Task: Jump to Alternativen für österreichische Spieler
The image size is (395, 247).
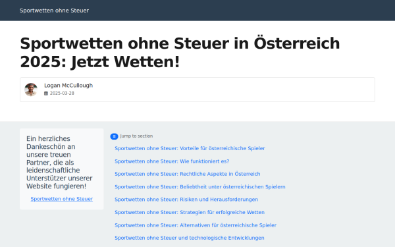Action: 196,225
